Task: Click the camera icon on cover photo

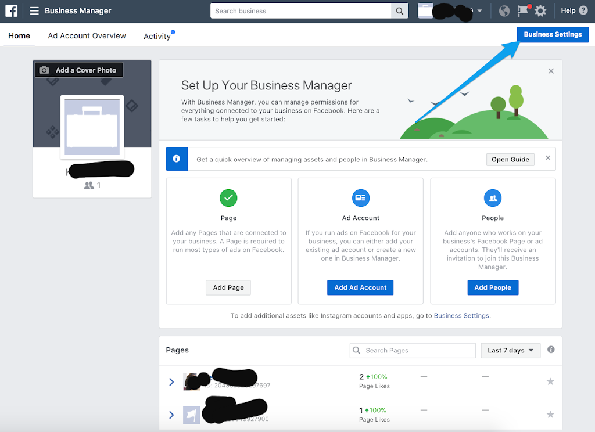Action: tap(44, 70)
